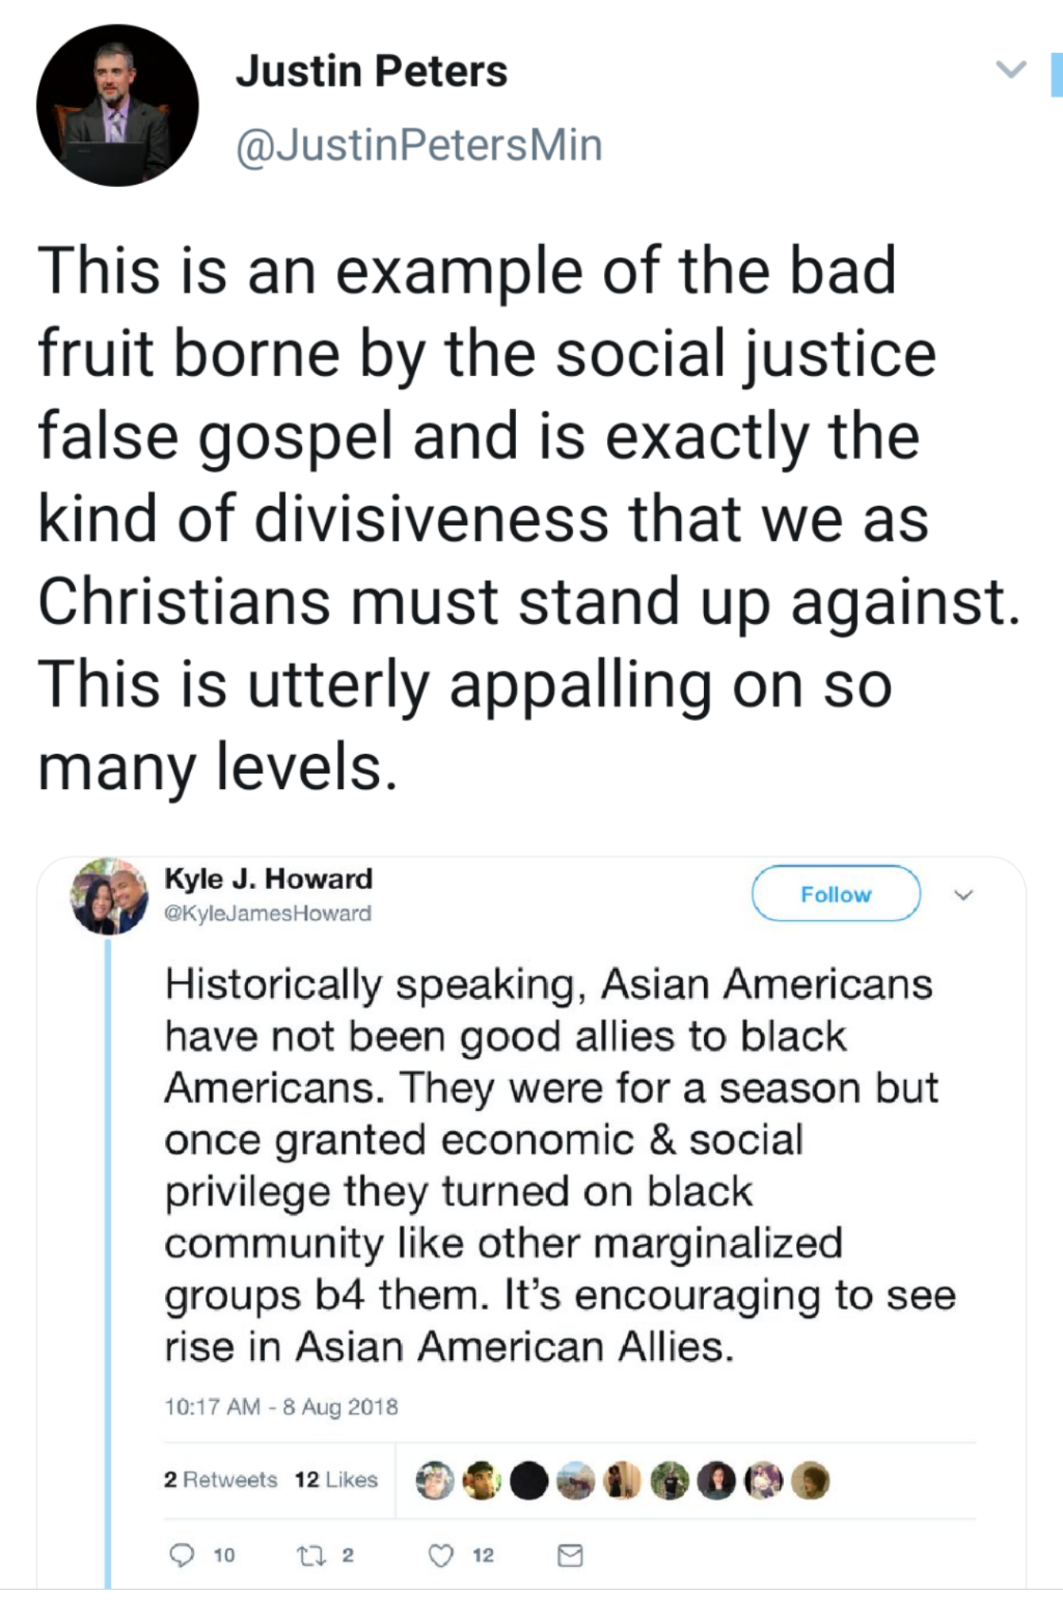The height and width of the screenshot is (1624, 1063).
Task: View the 2 Retweets list
Action: tap(220, 1480)
